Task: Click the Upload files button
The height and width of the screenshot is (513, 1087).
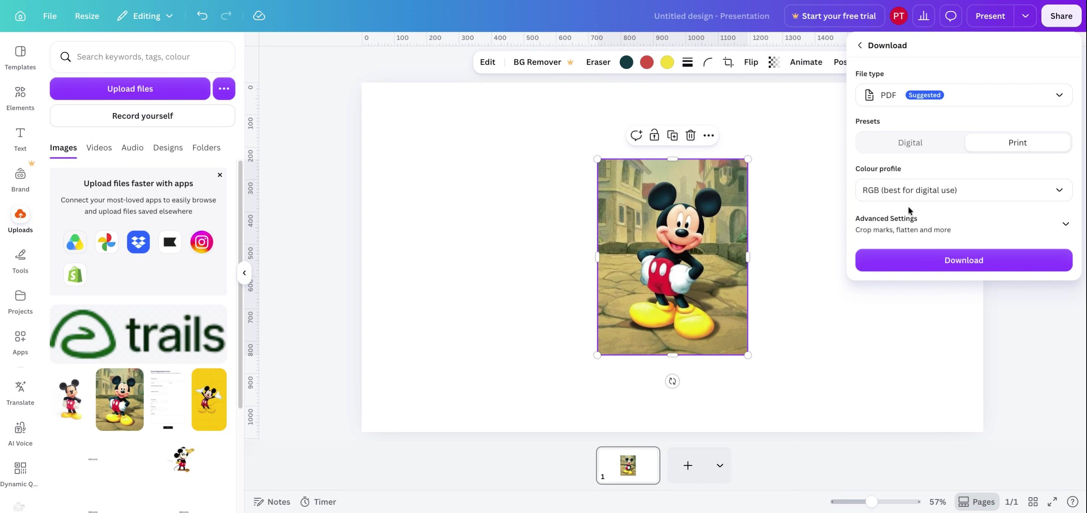Action: click(130, 89)
